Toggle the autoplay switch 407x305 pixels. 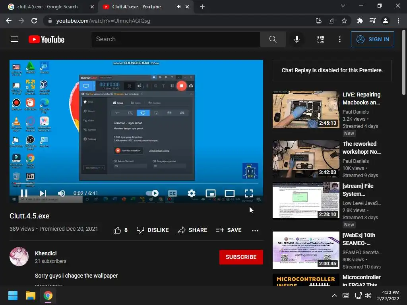152,193
